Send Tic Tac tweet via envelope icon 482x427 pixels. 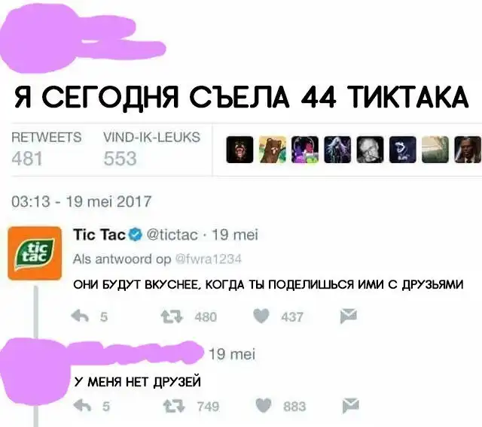click(x=349, y=316)
